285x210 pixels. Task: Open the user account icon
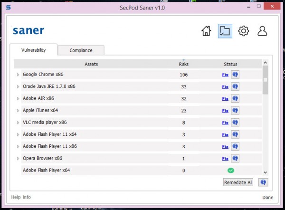point(262,31)
